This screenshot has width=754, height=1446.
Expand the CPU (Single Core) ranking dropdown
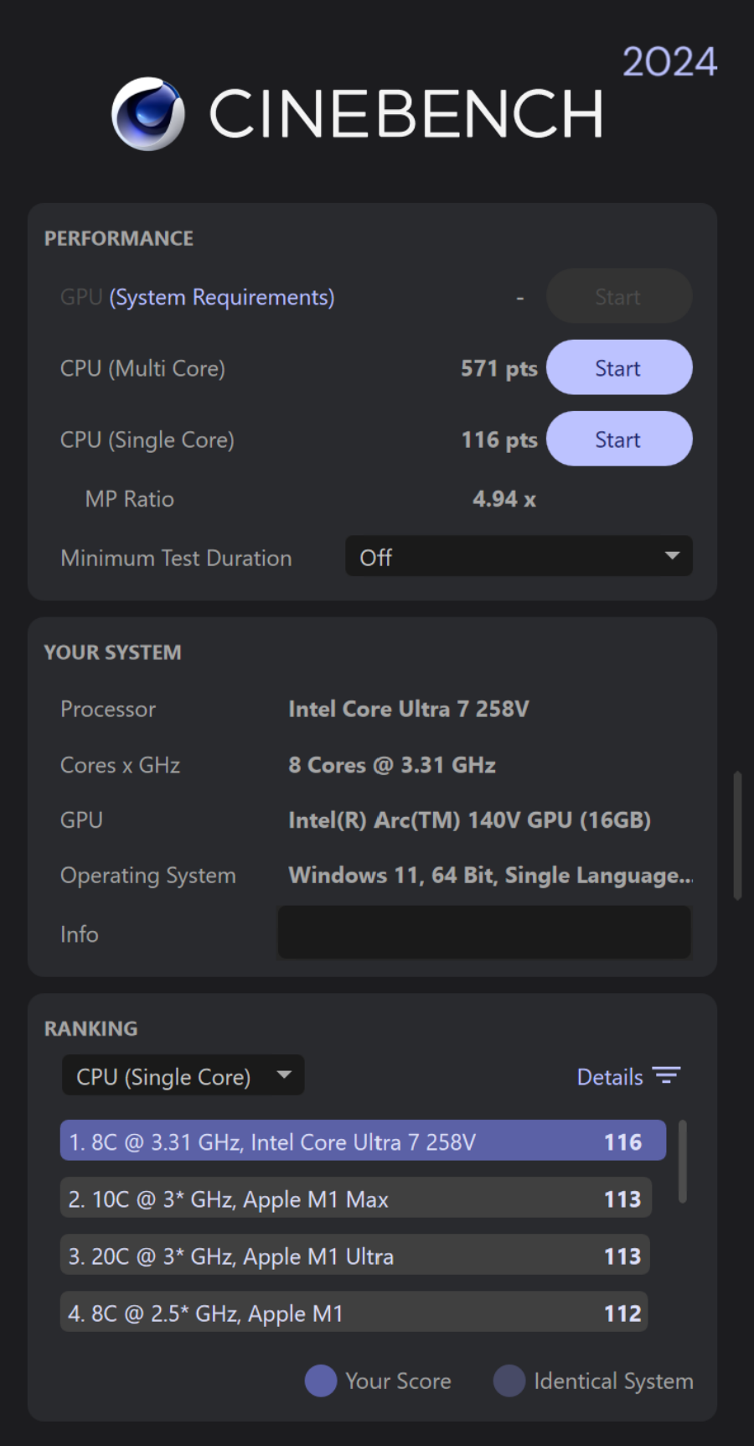pos(183,1076)
